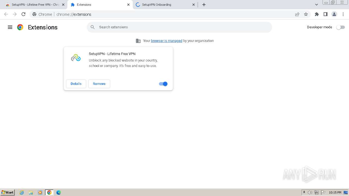Close the Extensions tab
This screenshot has height=196, width=349.
click(128, 5)
